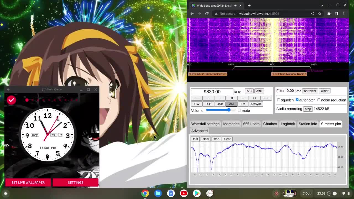This screenshot has width=354, height=199.
Task: Stop the audio recording
Action: (308, 109)
